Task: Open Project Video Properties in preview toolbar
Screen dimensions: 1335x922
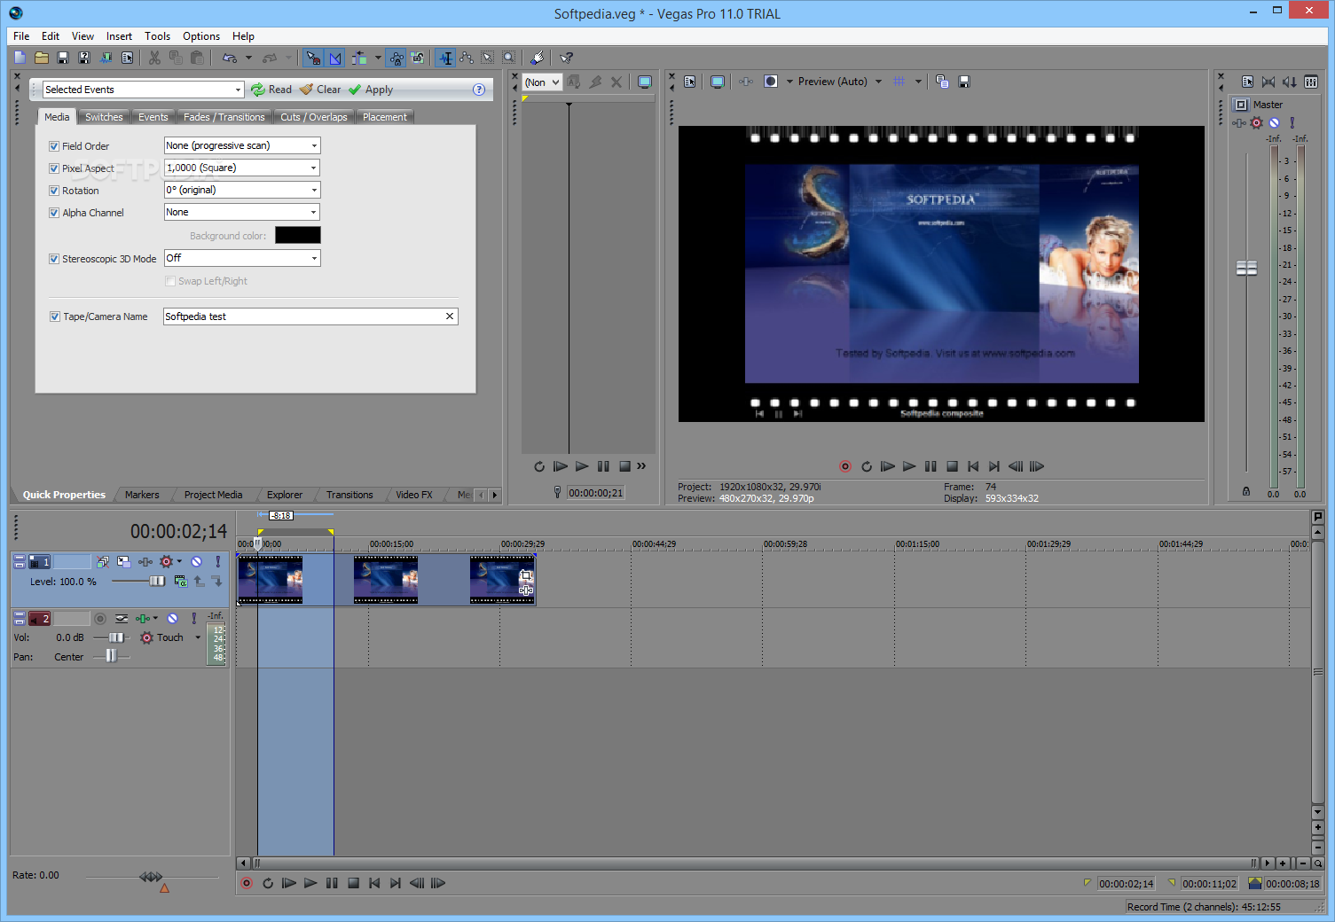Action: (x=690, y=82)
